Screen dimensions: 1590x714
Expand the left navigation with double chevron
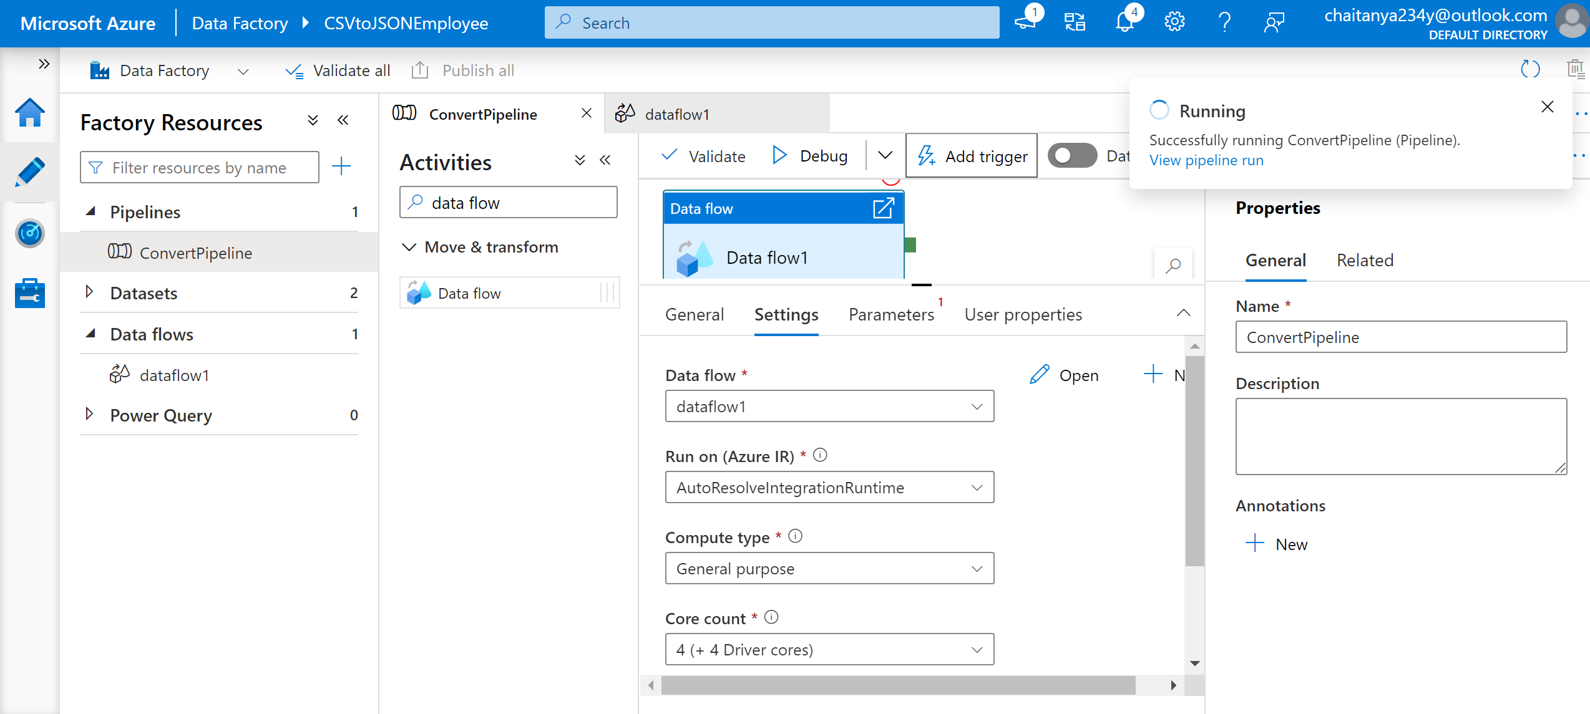(x=44, y=64)
